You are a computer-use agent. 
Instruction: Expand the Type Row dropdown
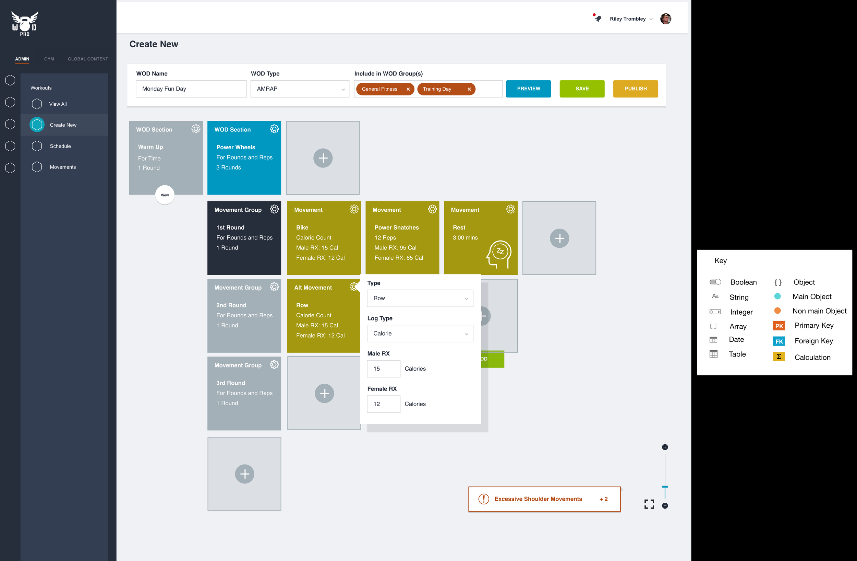pos(420,298)
